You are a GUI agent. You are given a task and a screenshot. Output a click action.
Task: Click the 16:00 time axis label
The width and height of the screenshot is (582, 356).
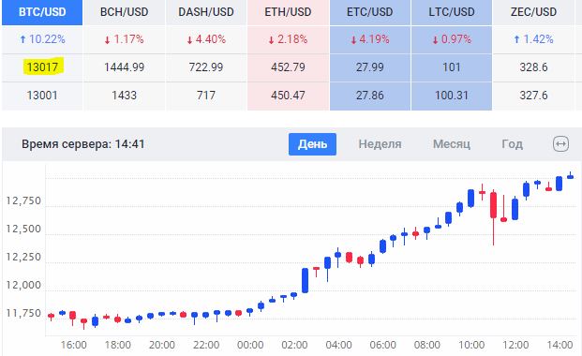click(73, 345)
